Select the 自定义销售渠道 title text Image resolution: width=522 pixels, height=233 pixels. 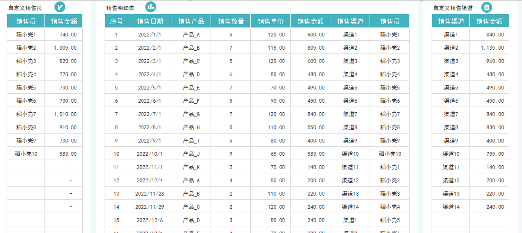(x=453, y=8)
